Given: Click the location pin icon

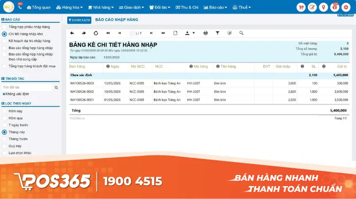Looking at the screenshot, I should pos(323,7).
